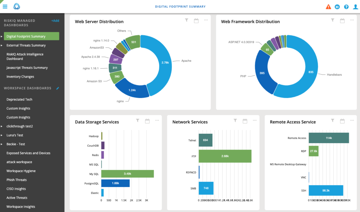
Task: Open attack workspace dashboard
Action: pyautogui.click(x=19, y=162)
